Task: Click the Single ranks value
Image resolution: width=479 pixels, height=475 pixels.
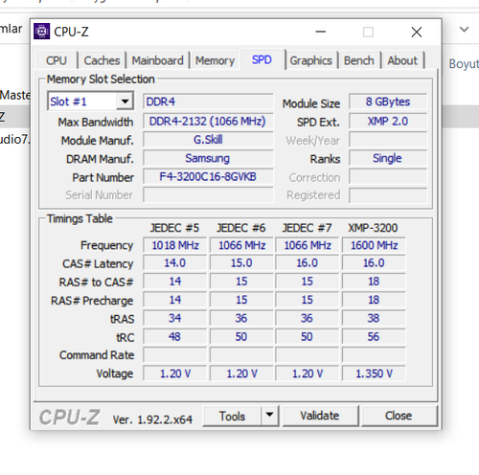Action: 388,158
